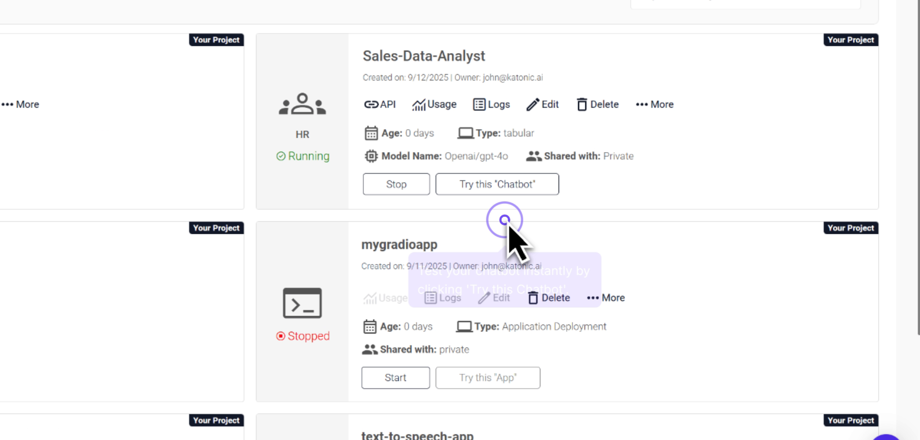The width and height of the screenshot is (920, 440).
Task: Click the HR team icon
Action: (302, 104)
